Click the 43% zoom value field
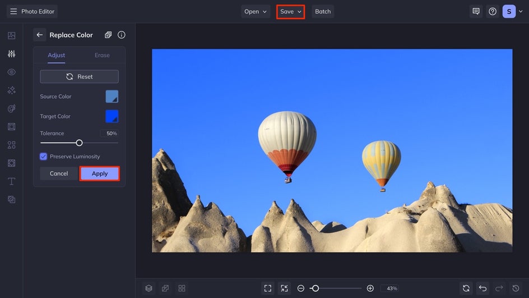The width and height of the screenshot is (529, 298). (390, 288)
